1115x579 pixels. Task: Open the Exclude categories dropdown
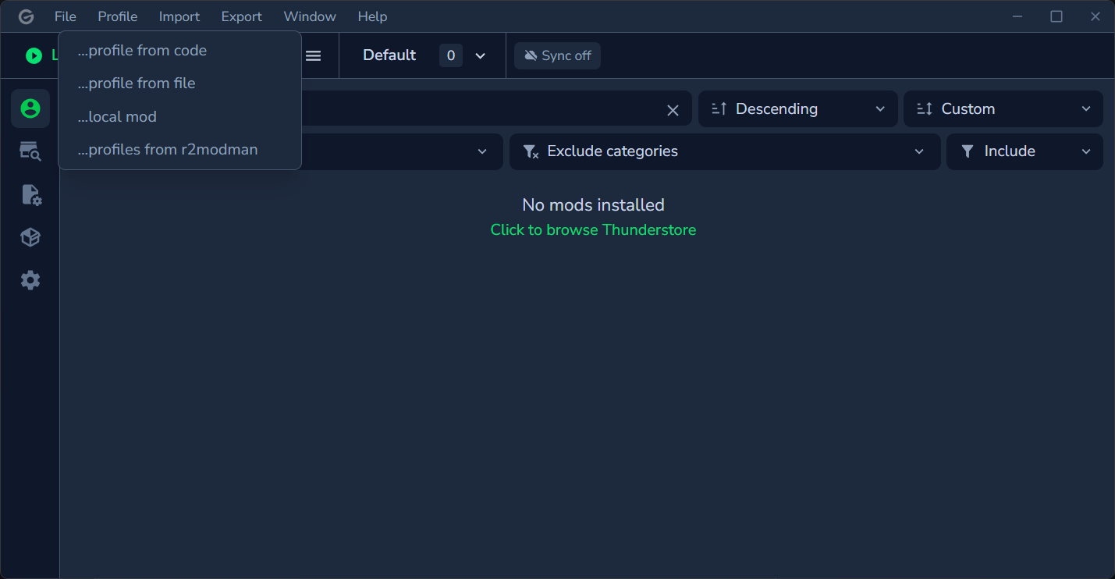(725, 151)
